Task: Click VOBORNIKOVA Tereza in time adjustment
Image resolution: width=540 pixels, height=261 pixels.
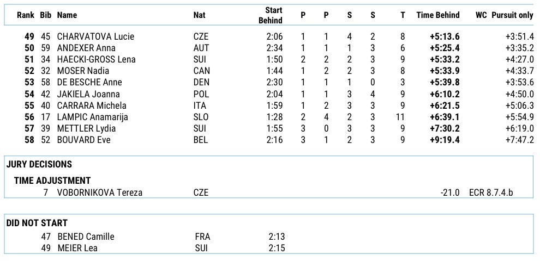Action: (100, 192)
